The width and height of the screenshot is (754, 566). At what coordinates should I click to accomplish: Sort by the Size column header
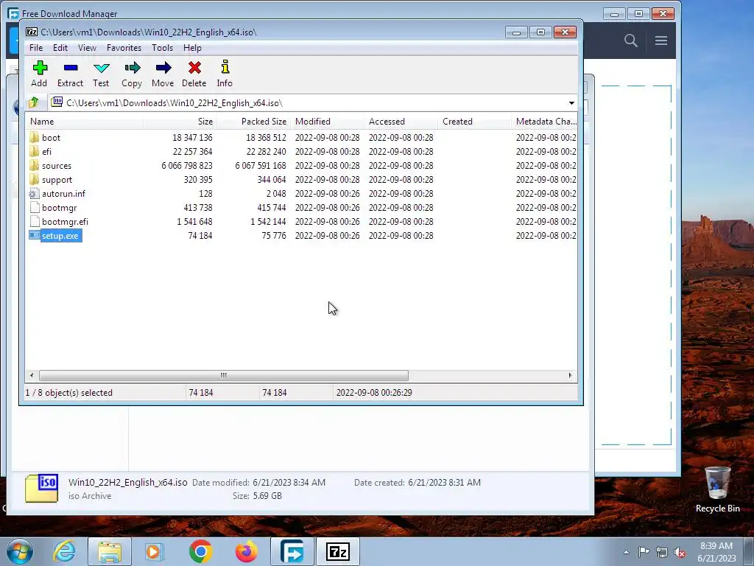180,122
